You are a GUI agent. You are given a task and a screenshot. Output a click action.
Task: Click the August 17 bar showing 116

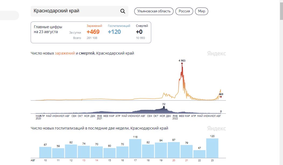pos(135,148)
